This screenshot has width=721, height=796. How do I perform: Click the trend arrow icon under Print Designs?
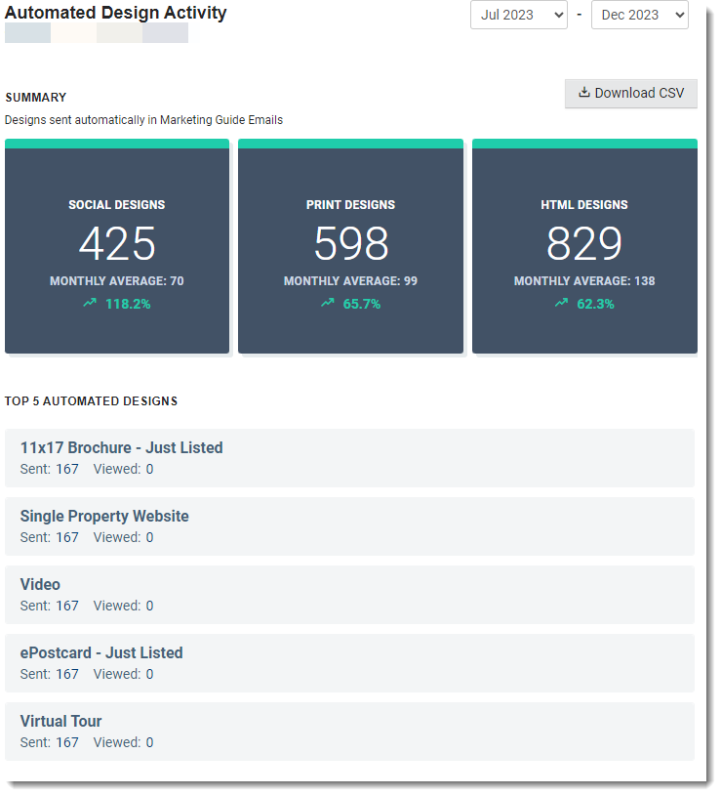(x=327, y=304)
